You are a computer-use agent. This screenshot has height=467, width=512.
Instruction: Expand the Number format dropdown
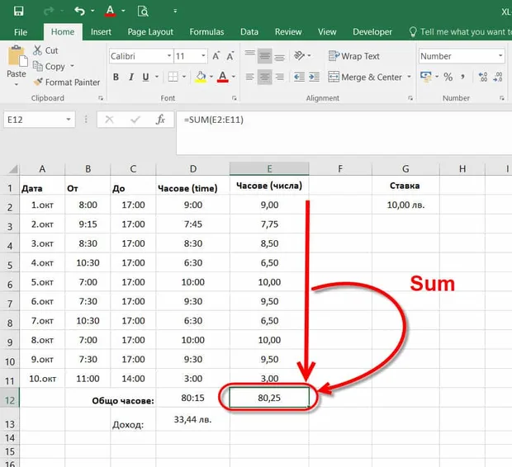click(500, 56)
